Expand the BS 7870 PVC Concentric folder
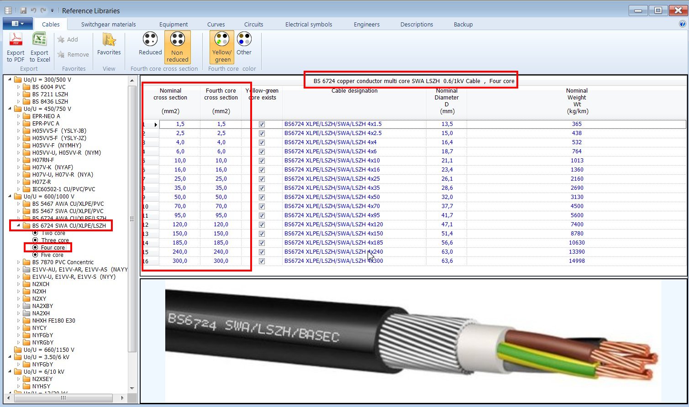689x407 pixels. point(19,262)
